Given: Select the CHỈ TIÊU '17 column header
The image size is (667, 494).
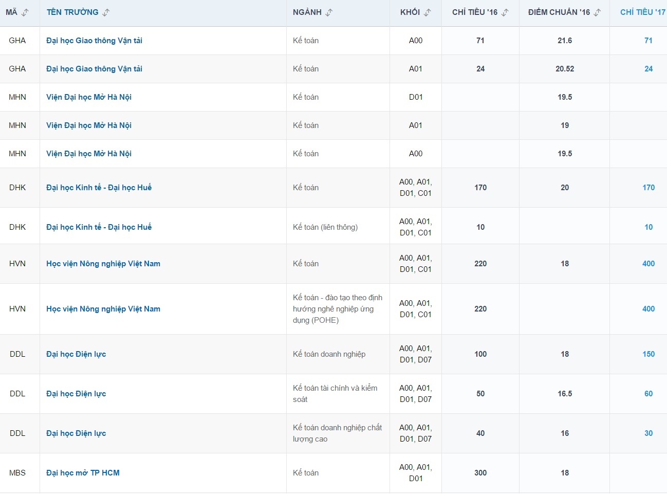Looking at the screenshot, I should pos(642,12).
